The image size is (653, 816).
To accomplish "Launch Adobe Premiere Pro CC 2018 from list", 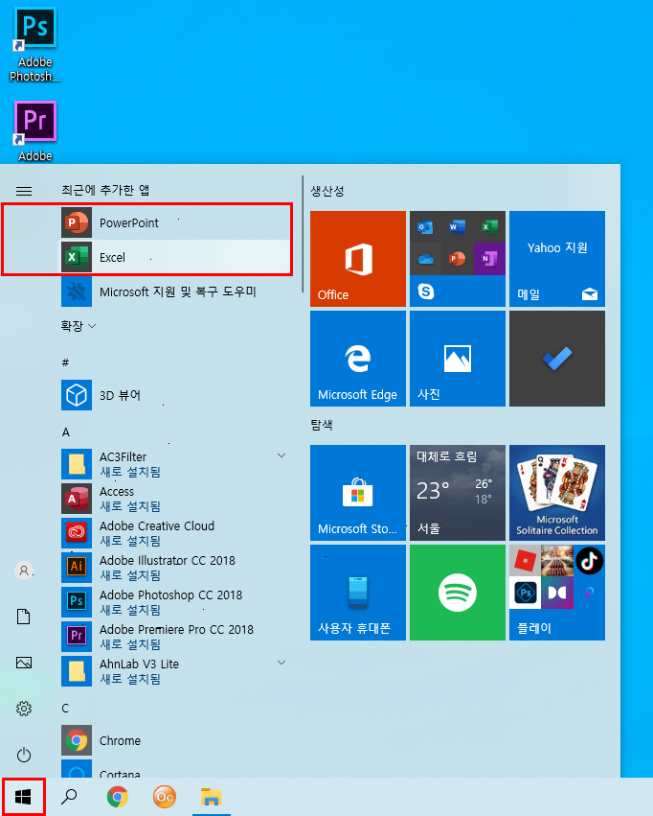I will 174,636.
